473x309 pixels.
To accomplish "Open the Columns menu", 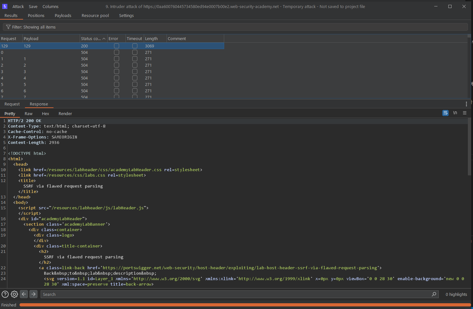I will click(51, 6).
